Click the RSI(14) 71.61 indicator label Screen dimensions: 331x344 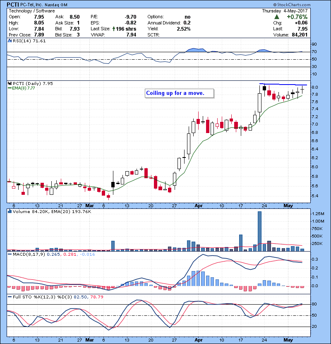pos(29,41)
